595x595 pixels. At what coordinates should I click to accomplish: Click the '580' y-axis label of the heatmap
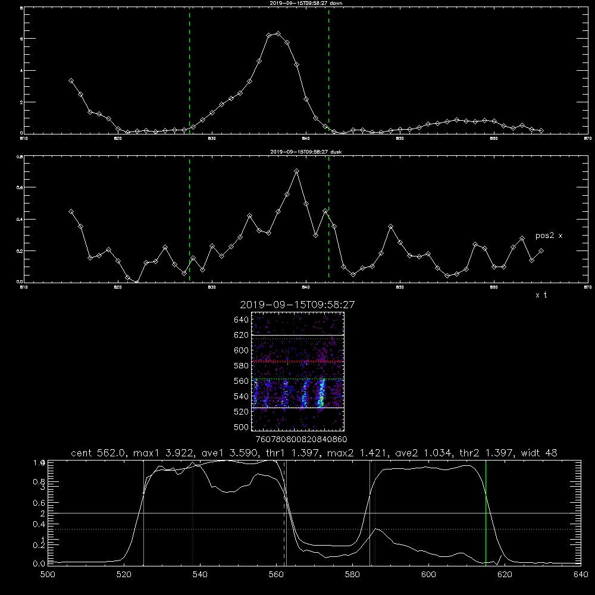pos(242,366)
